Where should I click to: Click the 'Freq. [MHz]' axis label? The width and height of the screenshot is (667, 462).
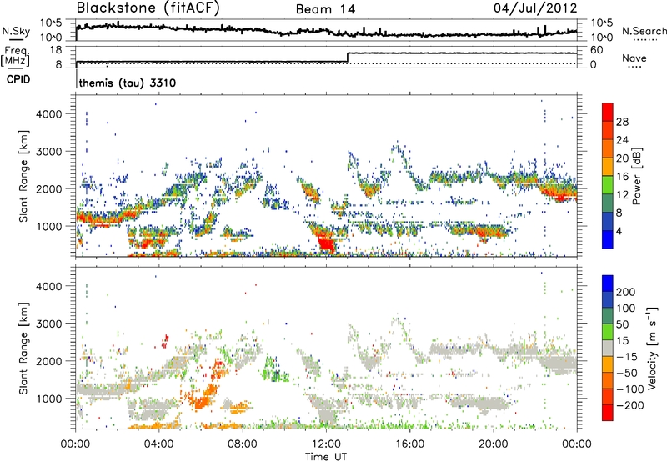[x=15, y=57]
